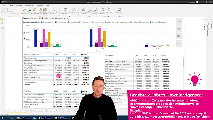Screen dimensions: 213x120
Task: Click Komplettlösu... legend color dot
Action: [x=92, y=22]
